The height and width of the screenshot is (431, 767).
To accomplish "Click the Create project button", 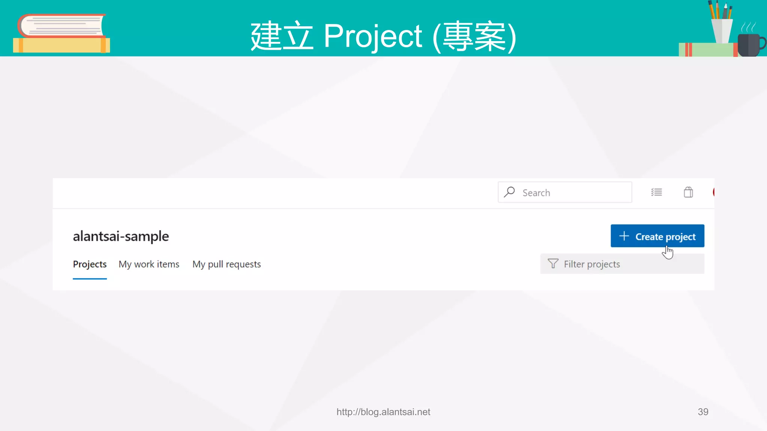I will click(x=657, y=236).
